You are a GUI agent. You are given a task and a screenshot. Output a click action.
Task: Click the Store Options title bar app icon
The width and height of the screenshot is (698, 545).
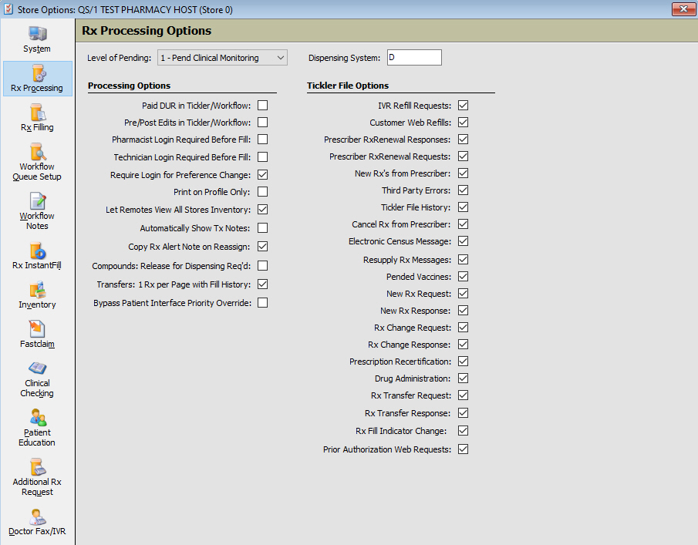(8, 9)
